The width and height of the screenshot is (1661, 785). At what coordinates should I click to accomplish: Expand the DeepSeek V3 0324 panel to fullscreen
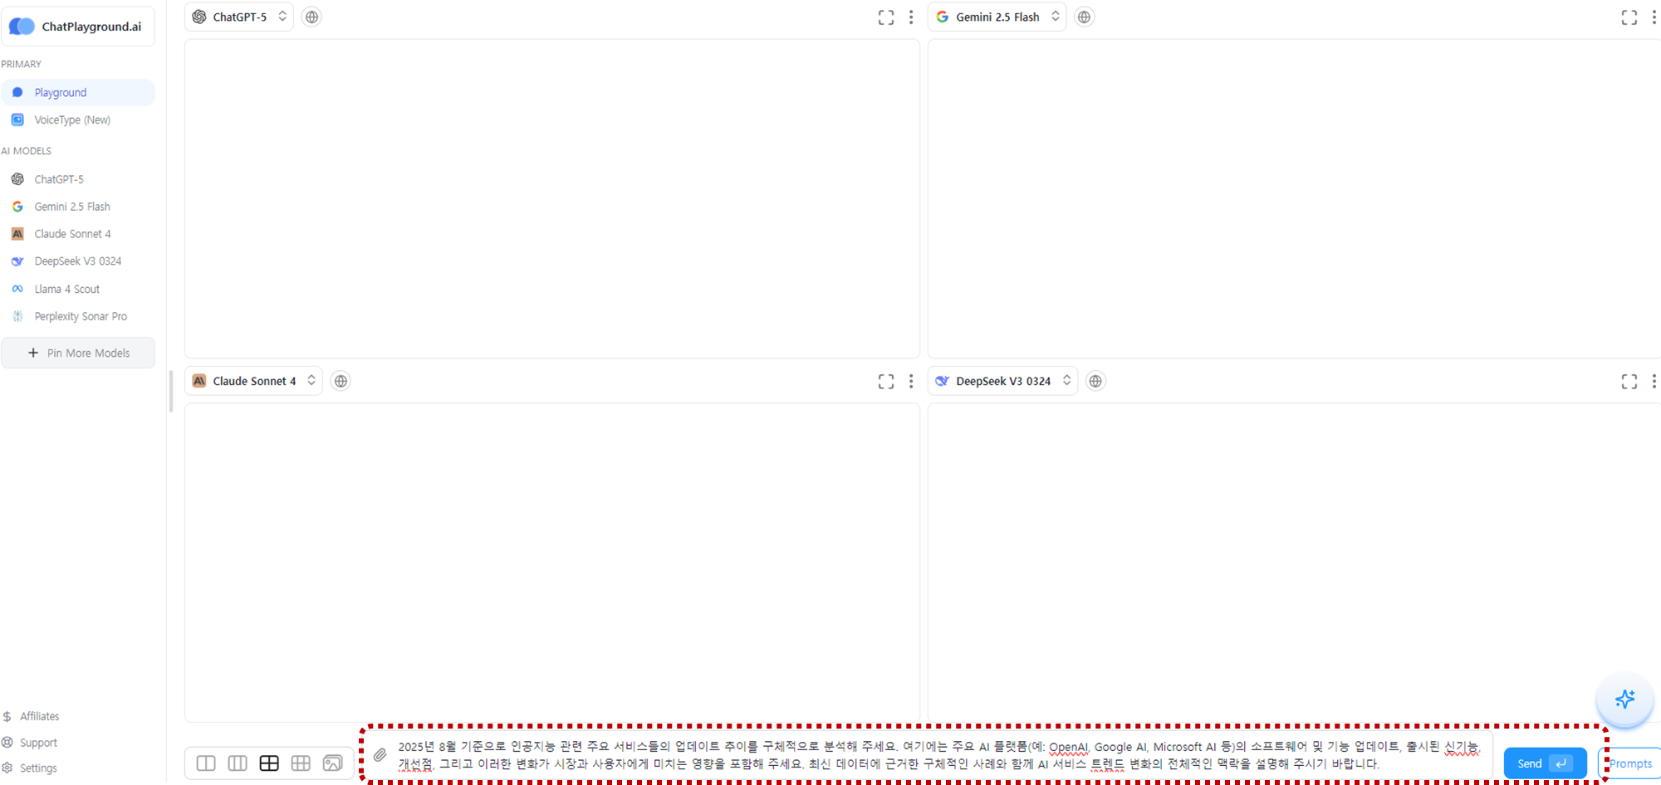pos(1629,381)
